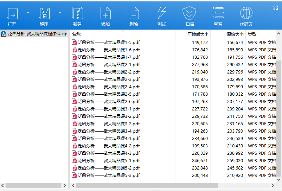Select file 泛函分析——武大精品课3-1.pdf
The image size is (282, 191).
[x=109, y=109]
